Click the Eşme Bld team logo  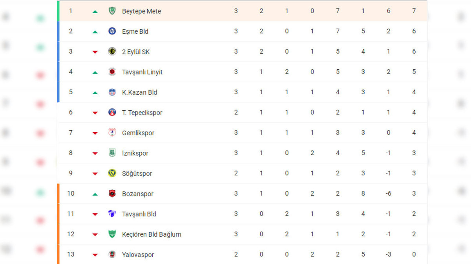112,31
